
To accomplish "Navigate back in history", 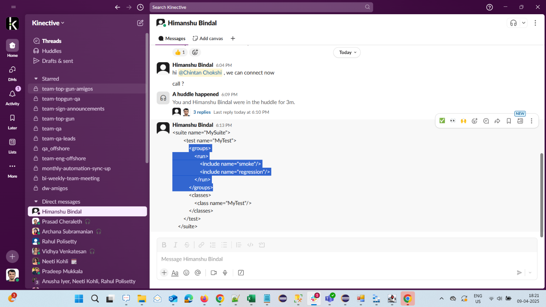I will pyautogui.click(x=117, y=7).
